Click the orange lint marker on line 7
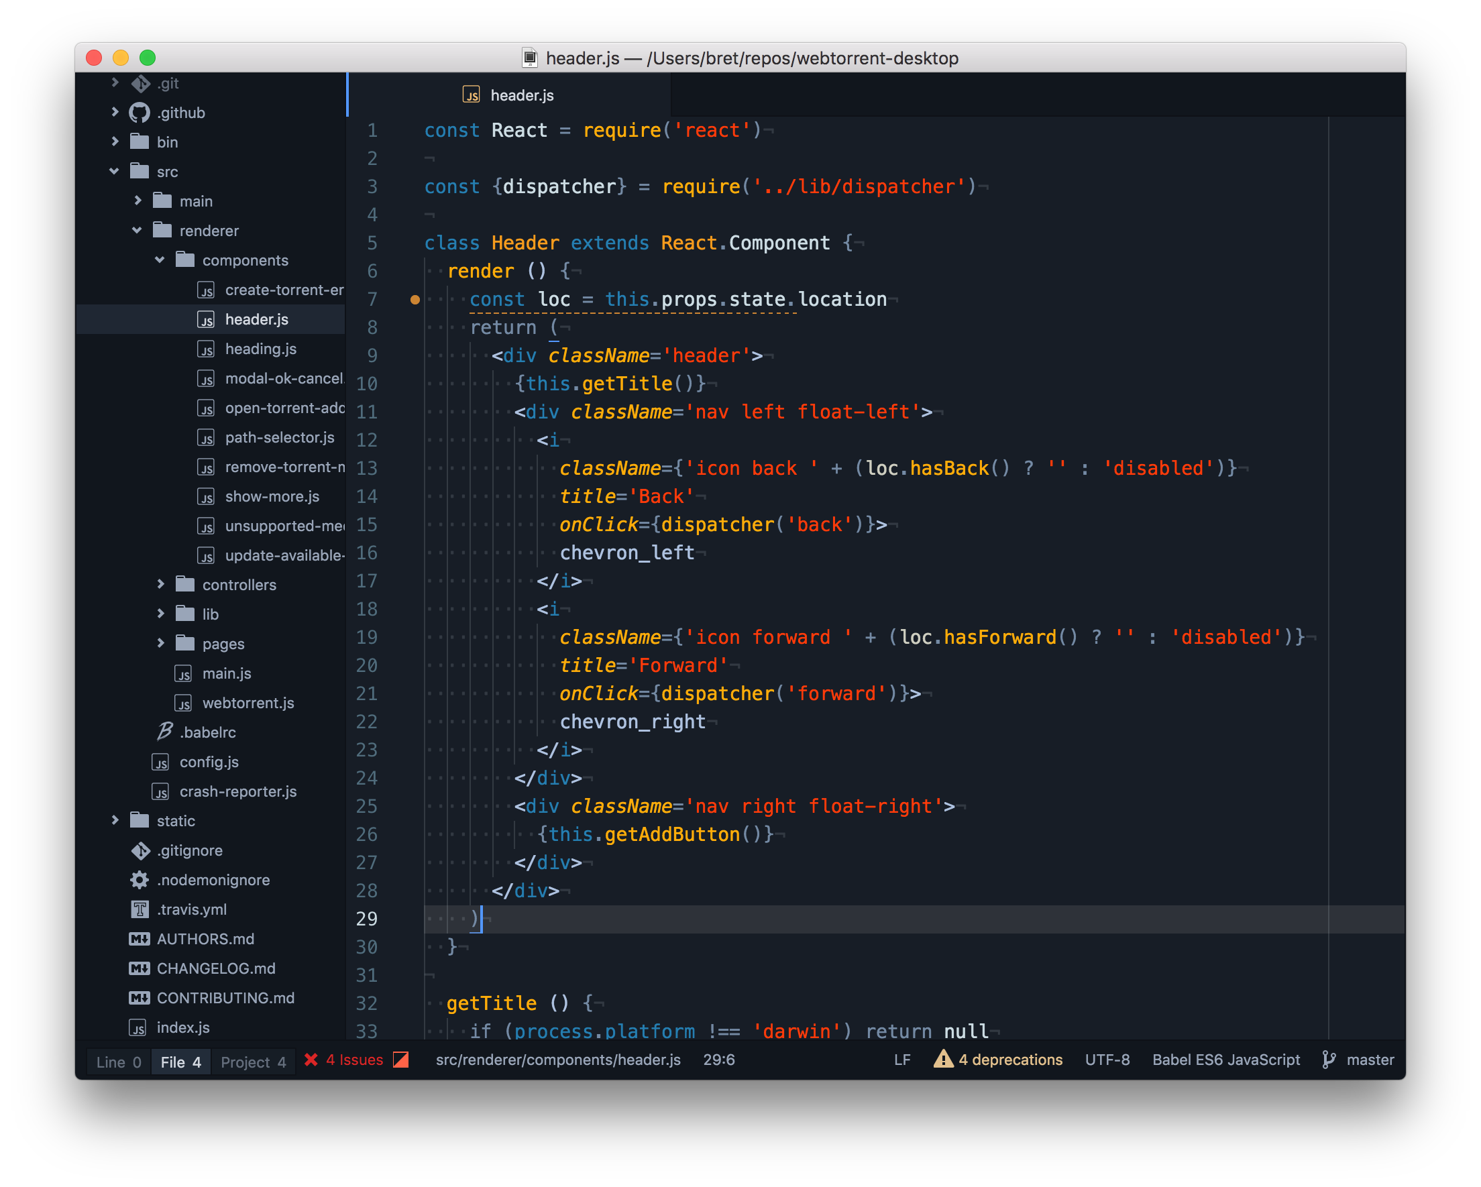This screenshot has width=1481, height=1187. click(415, 300)
